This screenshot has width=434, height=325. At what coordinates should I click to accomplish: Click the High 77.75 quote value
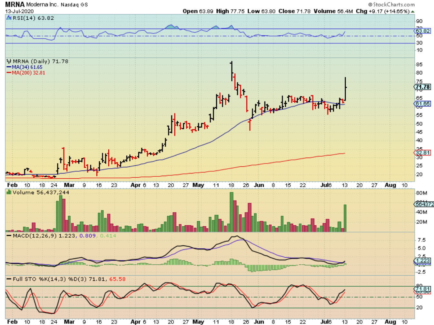[230, 11]
